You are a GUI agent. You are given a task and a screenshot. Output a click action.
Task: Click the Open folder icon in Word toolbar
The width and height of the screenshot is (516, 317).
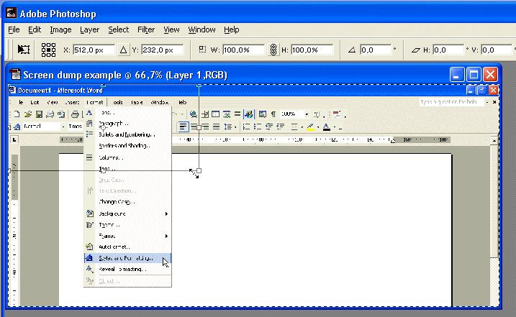click(x=28, y=114)
